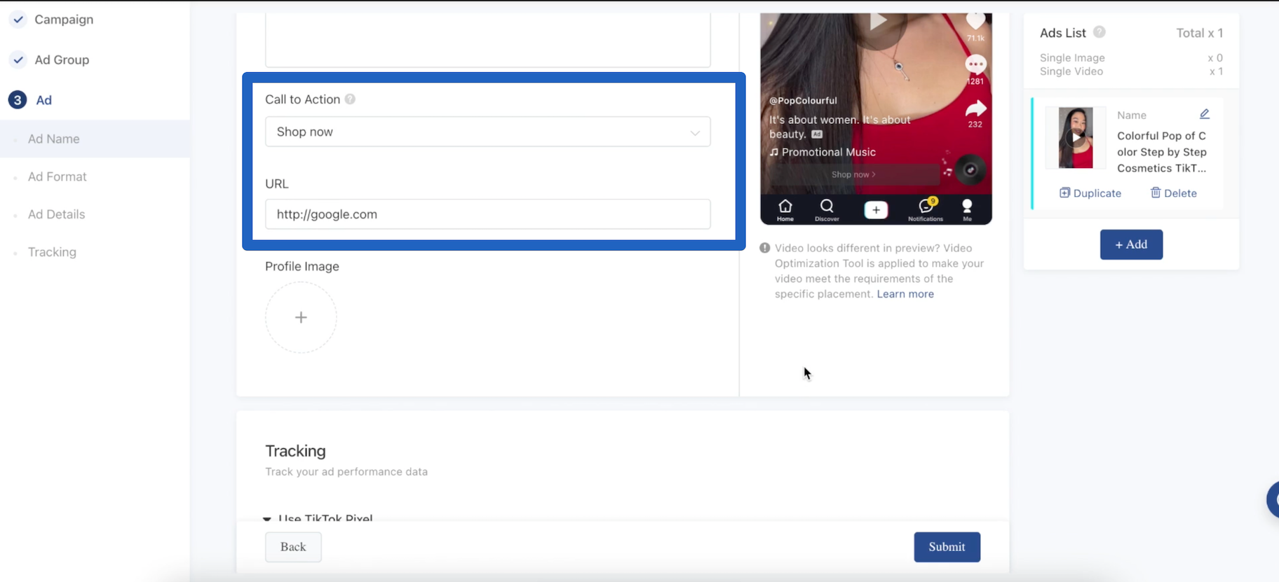
Task: Click into the URL input field
Action: (487, 214)
